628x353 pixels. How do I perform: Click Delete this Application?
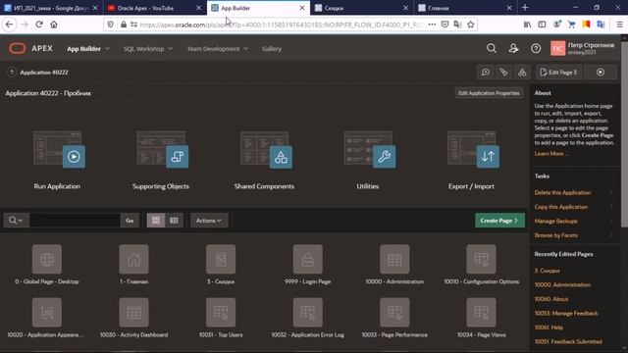pyautogui.click(x=562, y=192)
